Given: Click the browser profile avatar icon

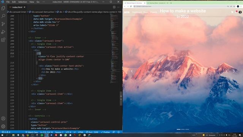Looking at the screenshot, I should tap(238, 6).
